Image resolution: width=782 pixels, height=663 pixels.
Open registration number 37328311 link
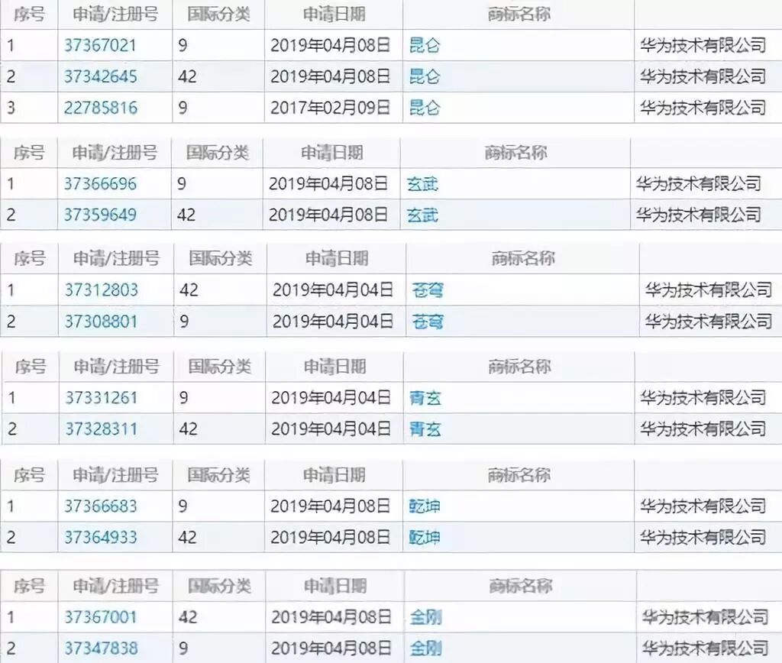102,429
